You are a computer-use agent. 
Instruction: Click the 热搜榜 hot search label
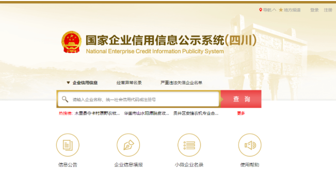66,113
